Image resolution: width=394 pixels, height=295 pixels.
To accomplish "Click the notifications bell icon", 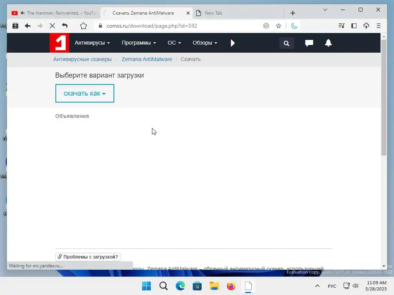I will pyautogui.click(x=328, y=43).
